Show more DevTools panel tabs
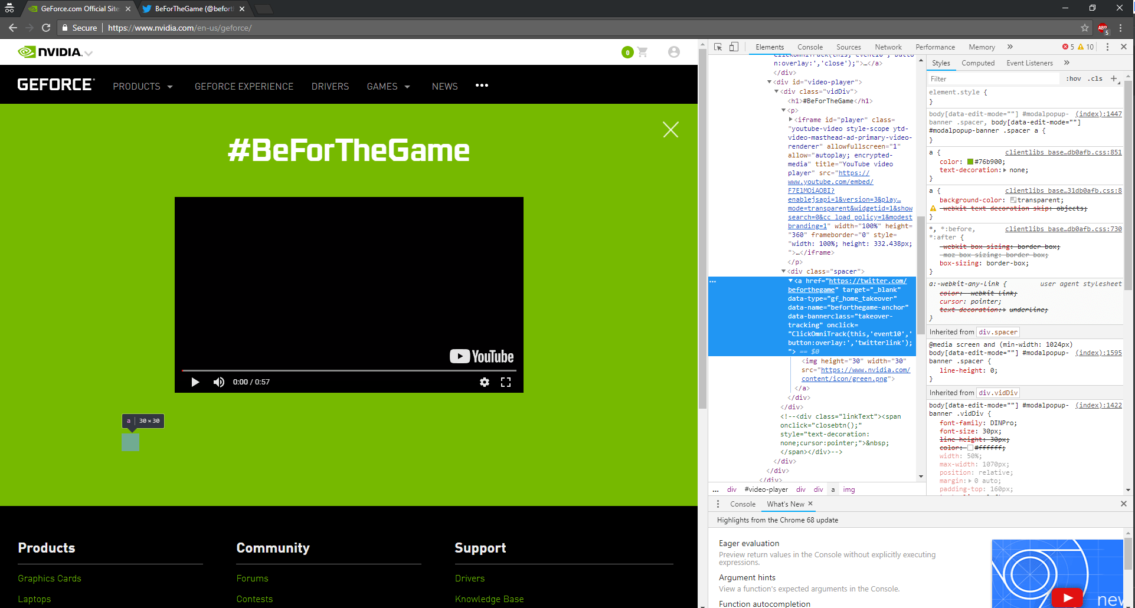 1010,47
